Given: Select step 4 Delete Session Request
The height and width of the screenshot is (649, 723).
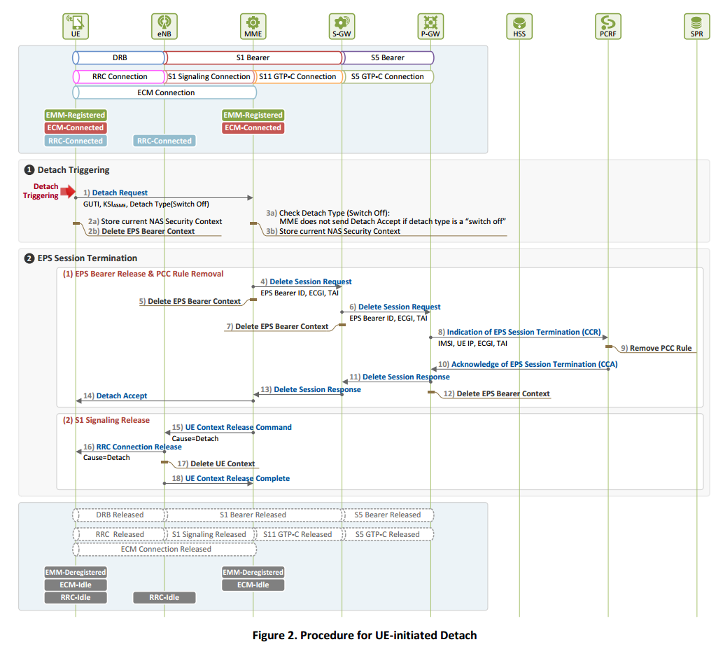Looking at the screenshot, I should tap(306, 282).
